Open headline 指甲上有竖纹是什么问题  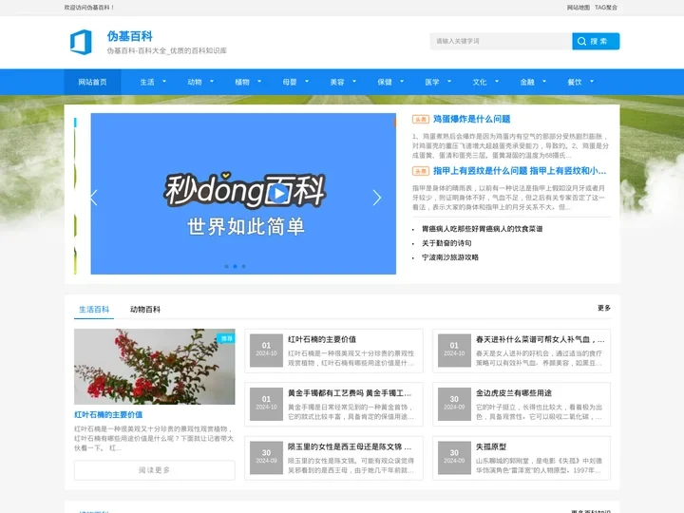pyautogui.click(x=520, y=171)
